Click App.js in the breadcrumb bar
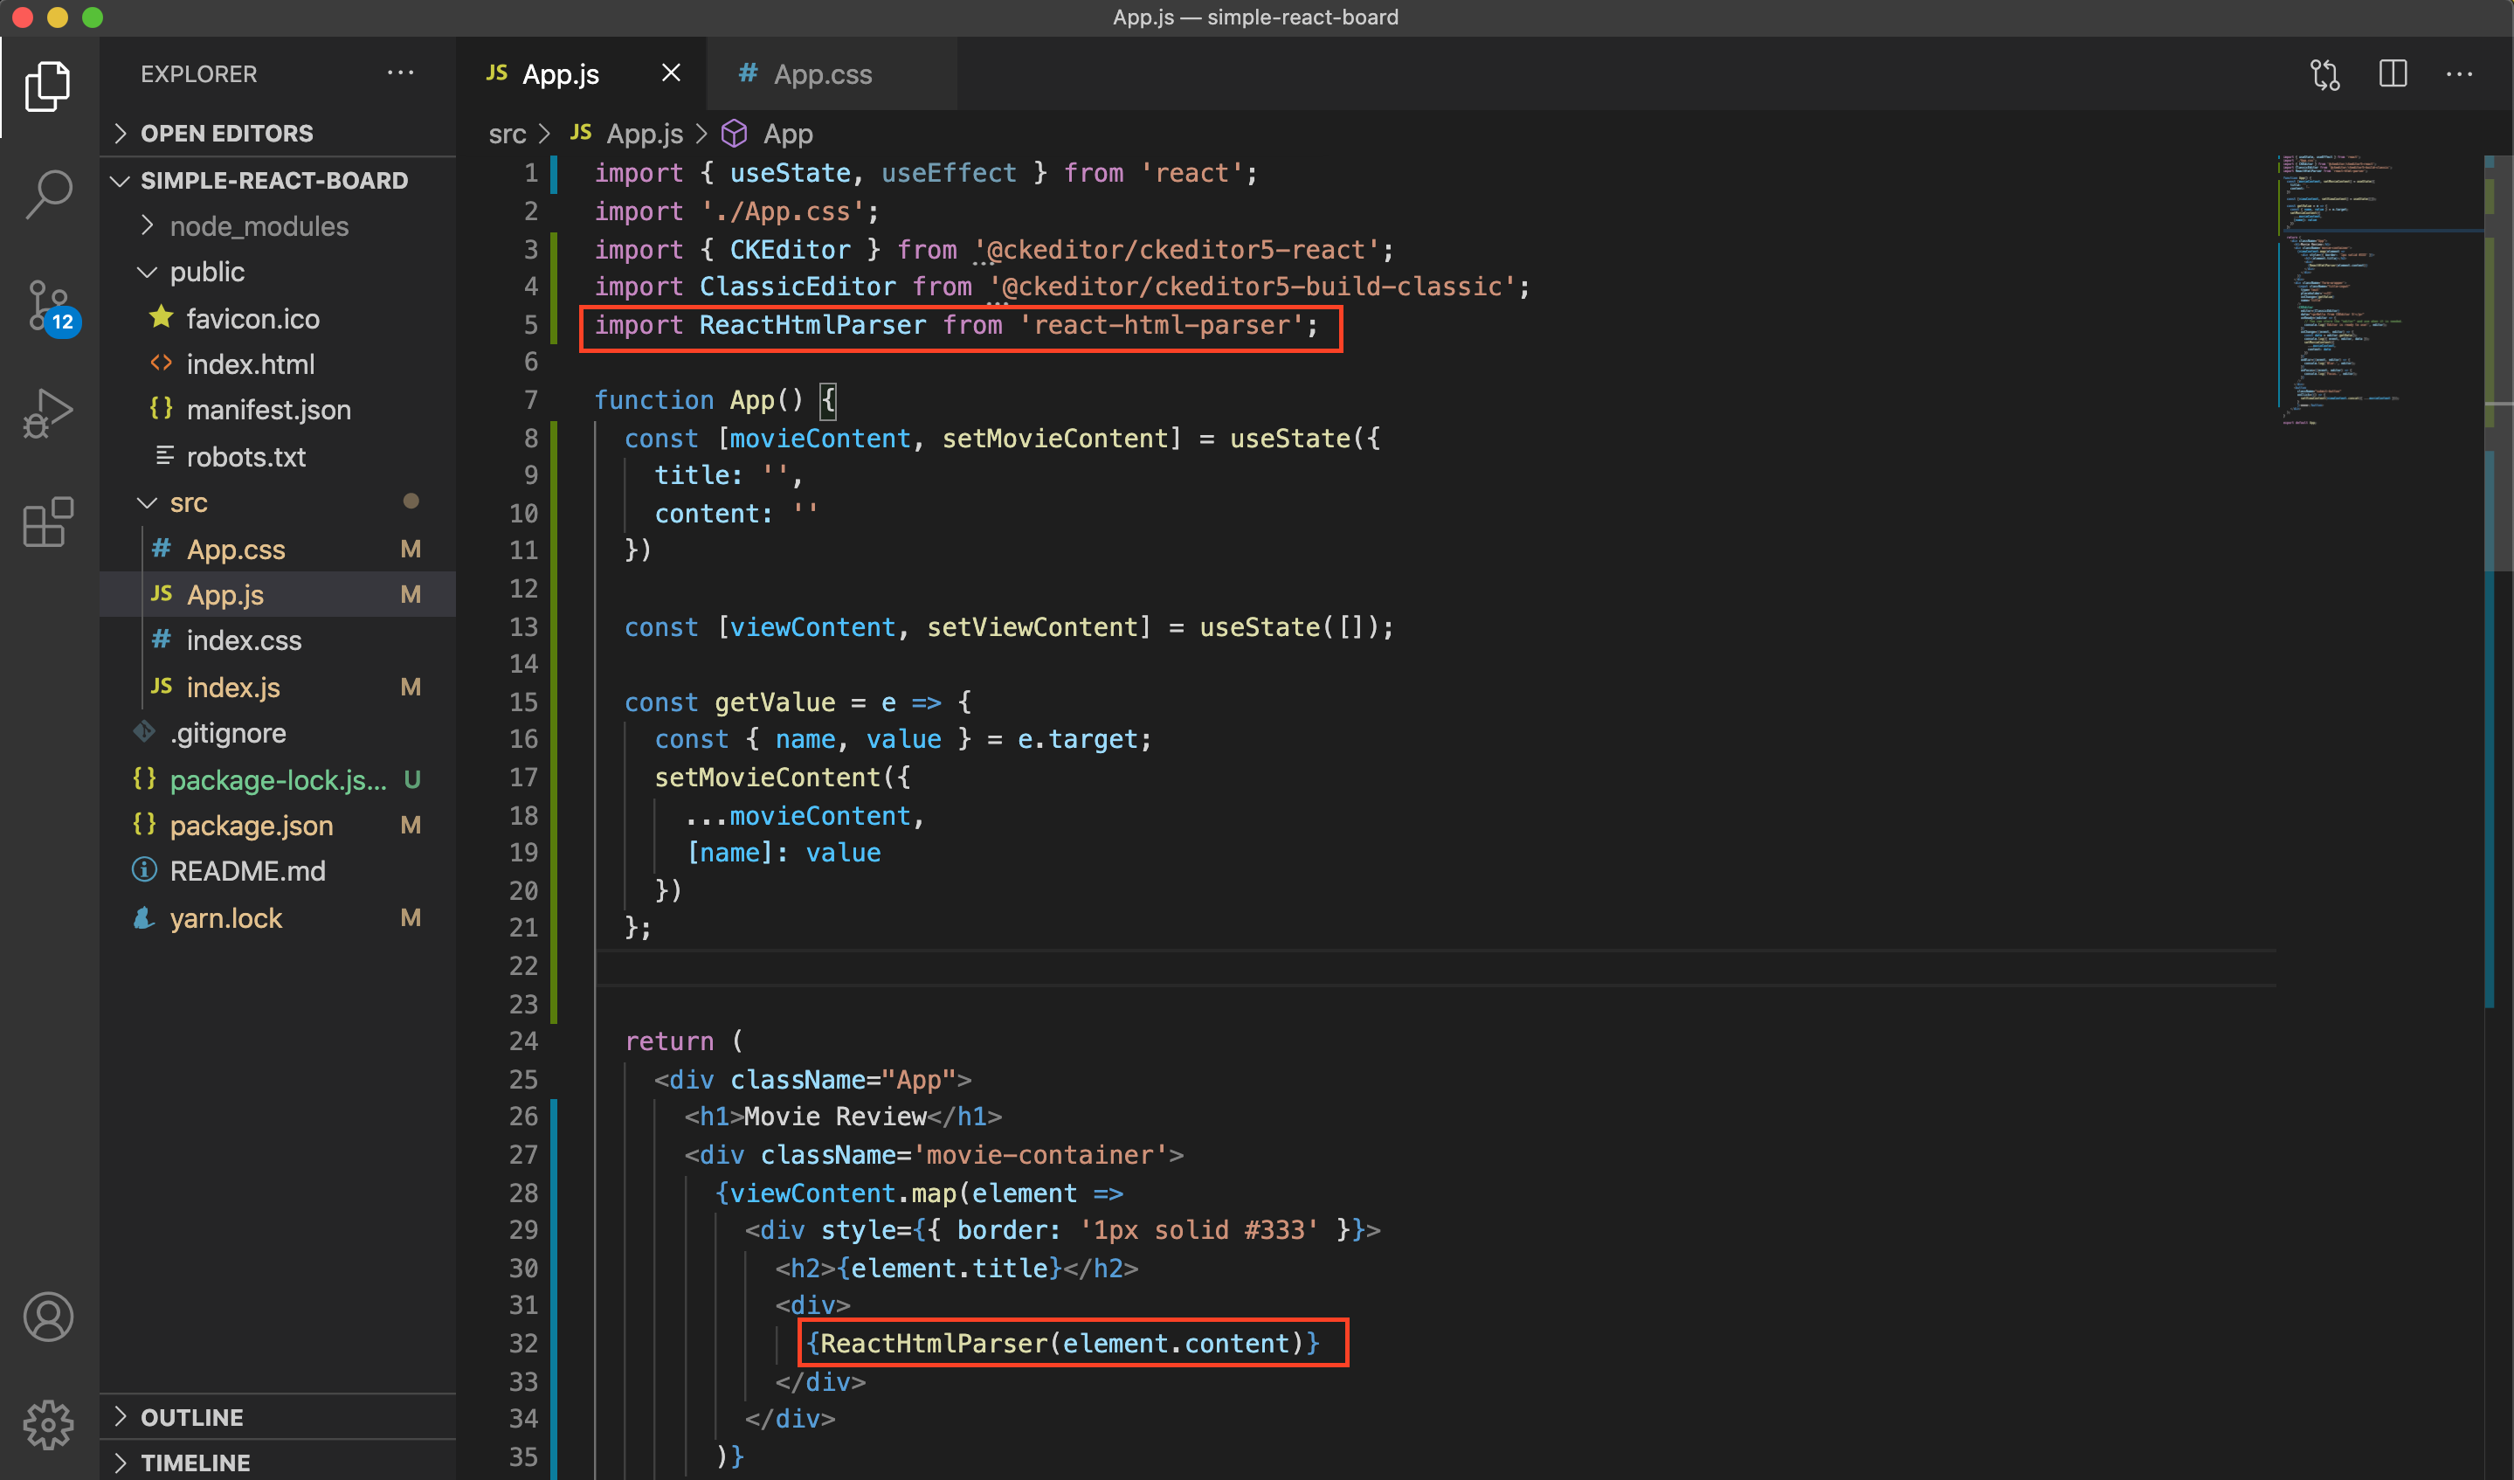Viewport: 2514px width, 1480px height. tap(645, 133)
